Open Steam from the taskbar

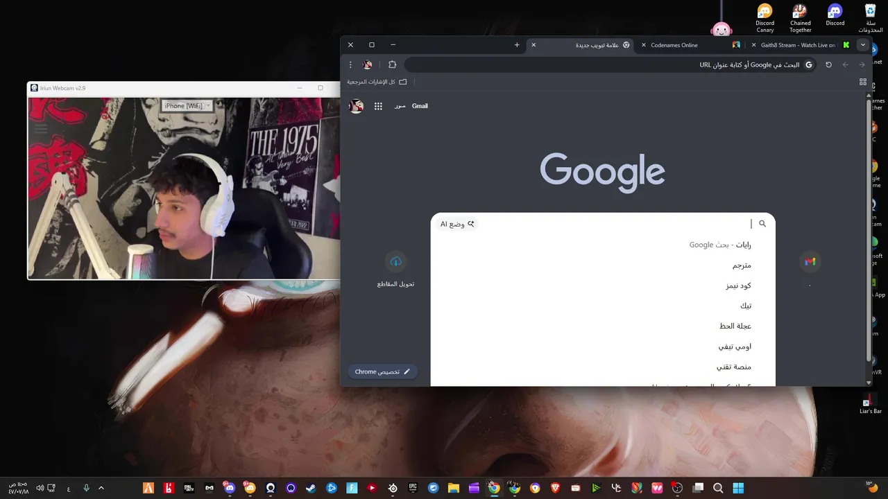click(311, 488)
